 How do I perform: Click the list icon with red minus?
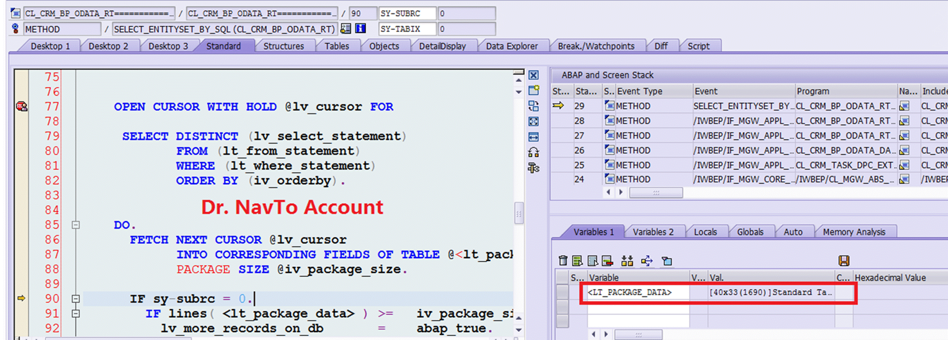click(607, 260)
